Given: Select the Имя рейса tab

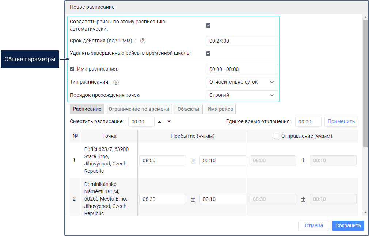Looking at the screenshot, I should (220, 109).
